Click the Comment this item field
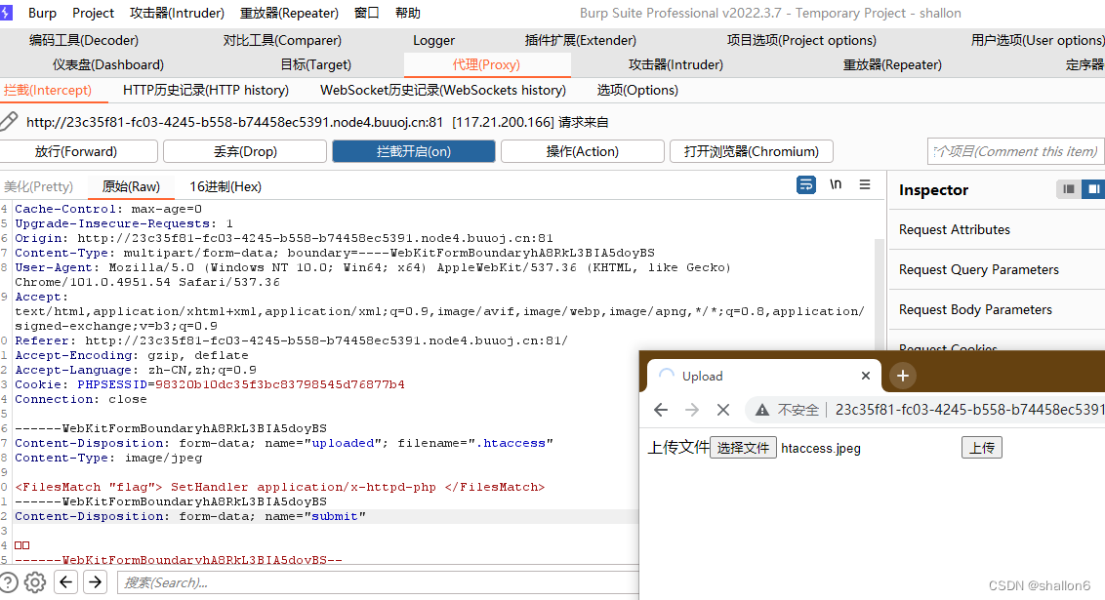The height and width of the screenshot is (600, 1105). (x=1015, y=151)
